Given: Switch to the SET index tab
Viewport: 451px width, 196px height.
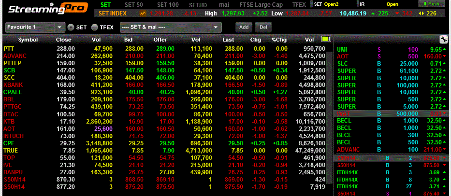Looking at the screenshot, I should point(105,4).
